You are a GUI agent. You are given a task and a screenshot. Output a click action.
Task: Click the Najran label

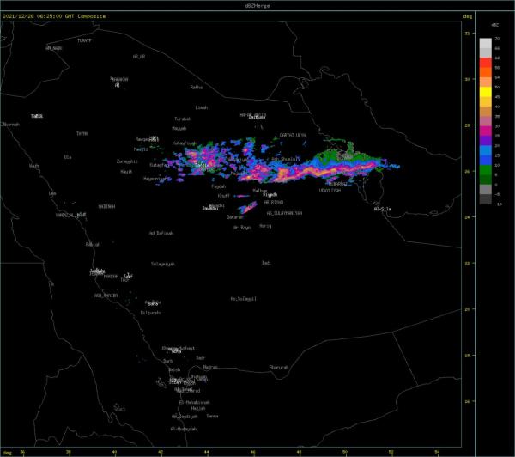tap(210, 367)
